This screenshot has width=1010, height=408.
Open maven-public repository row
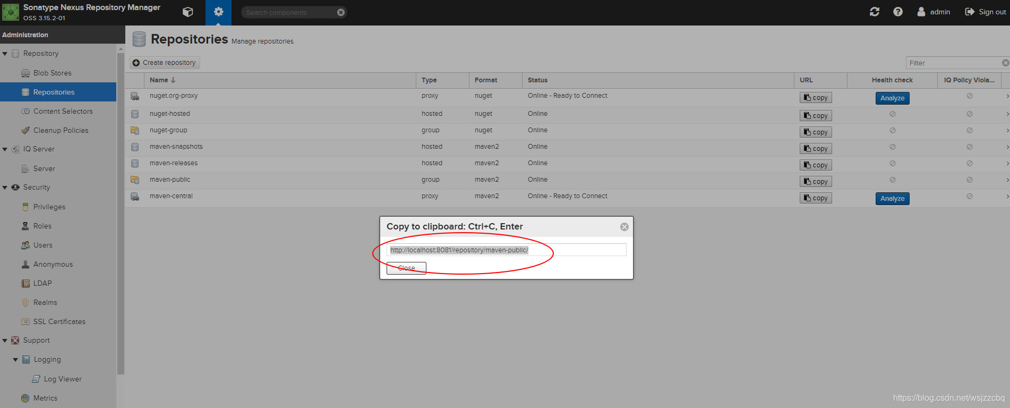click(x=567, y=181)
